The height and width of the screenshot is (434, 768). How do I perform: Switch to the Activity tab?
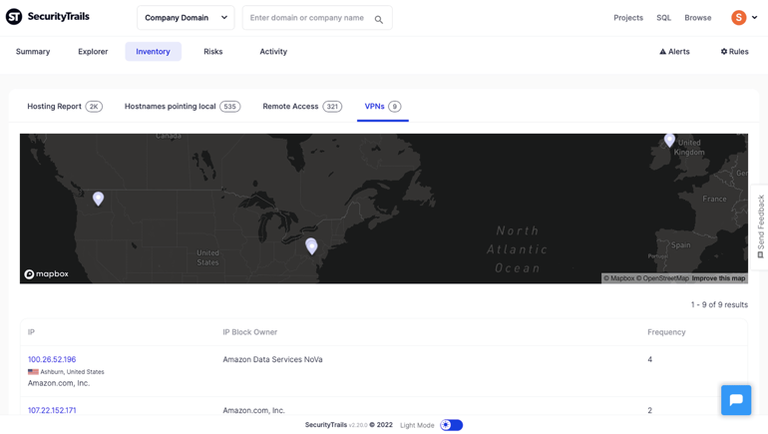tap(273, 52)
